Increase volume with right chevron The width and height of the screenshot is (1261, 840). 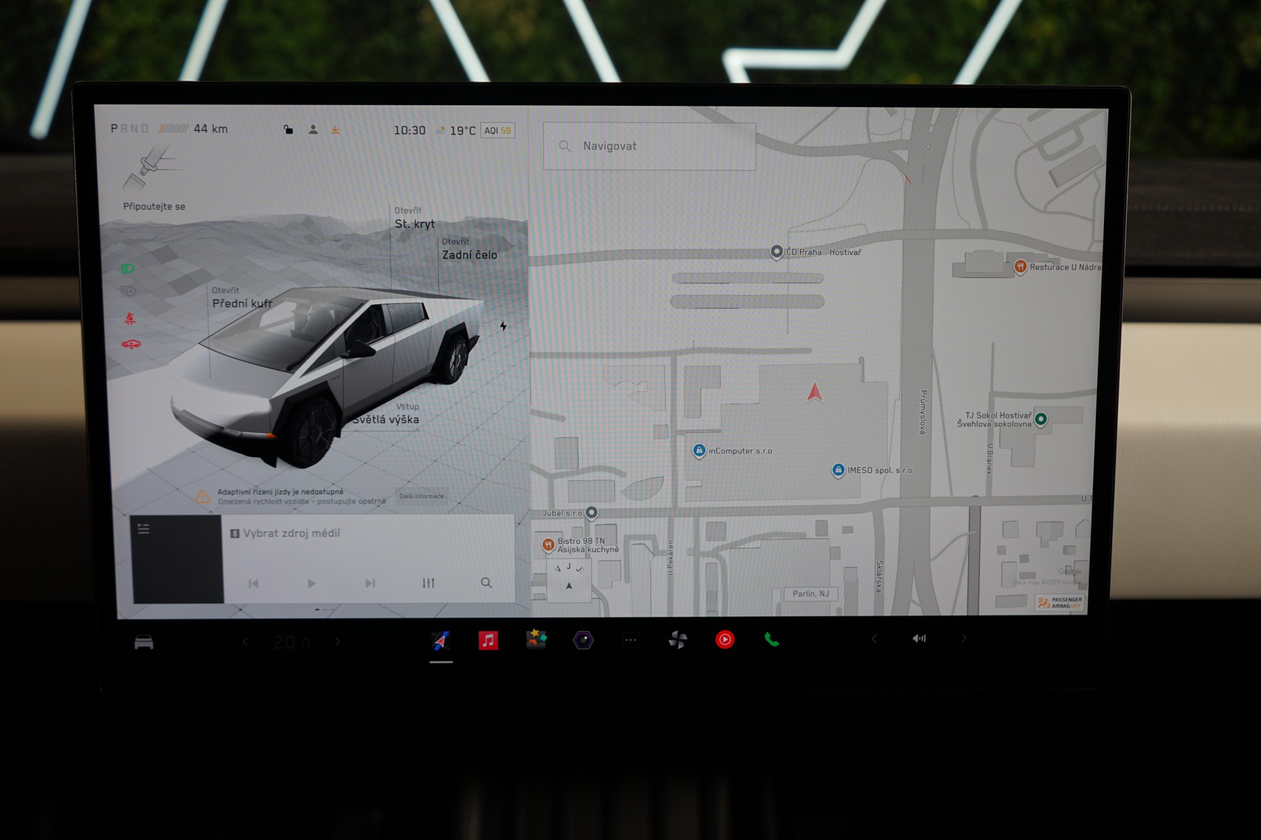[964, 638]
